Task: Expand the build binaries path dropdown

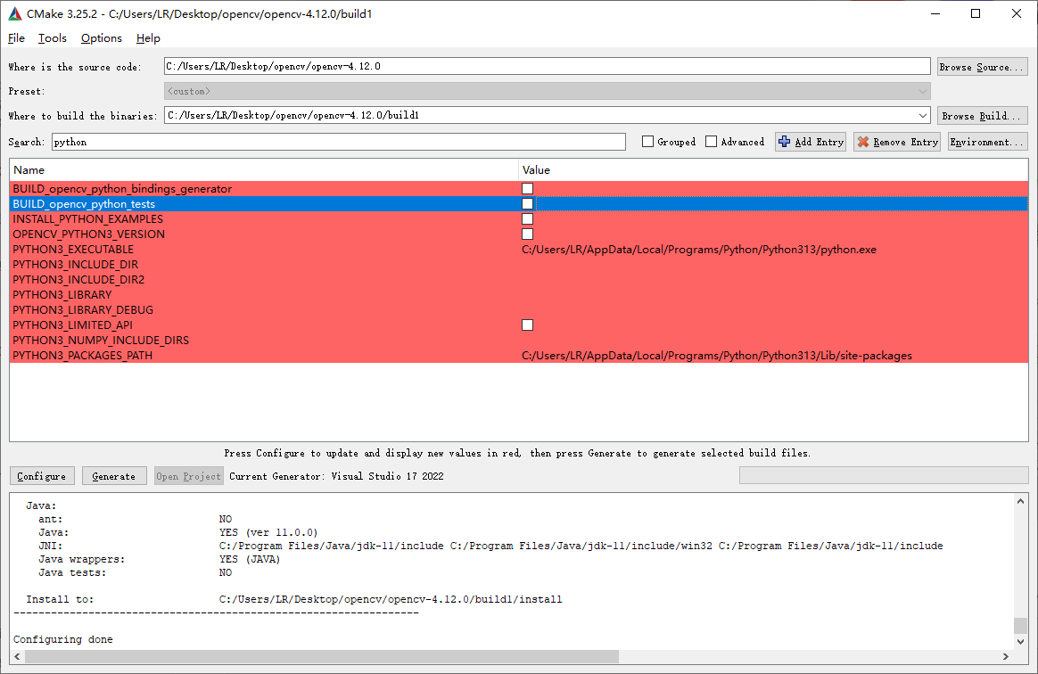Action: tap(923, 115)
